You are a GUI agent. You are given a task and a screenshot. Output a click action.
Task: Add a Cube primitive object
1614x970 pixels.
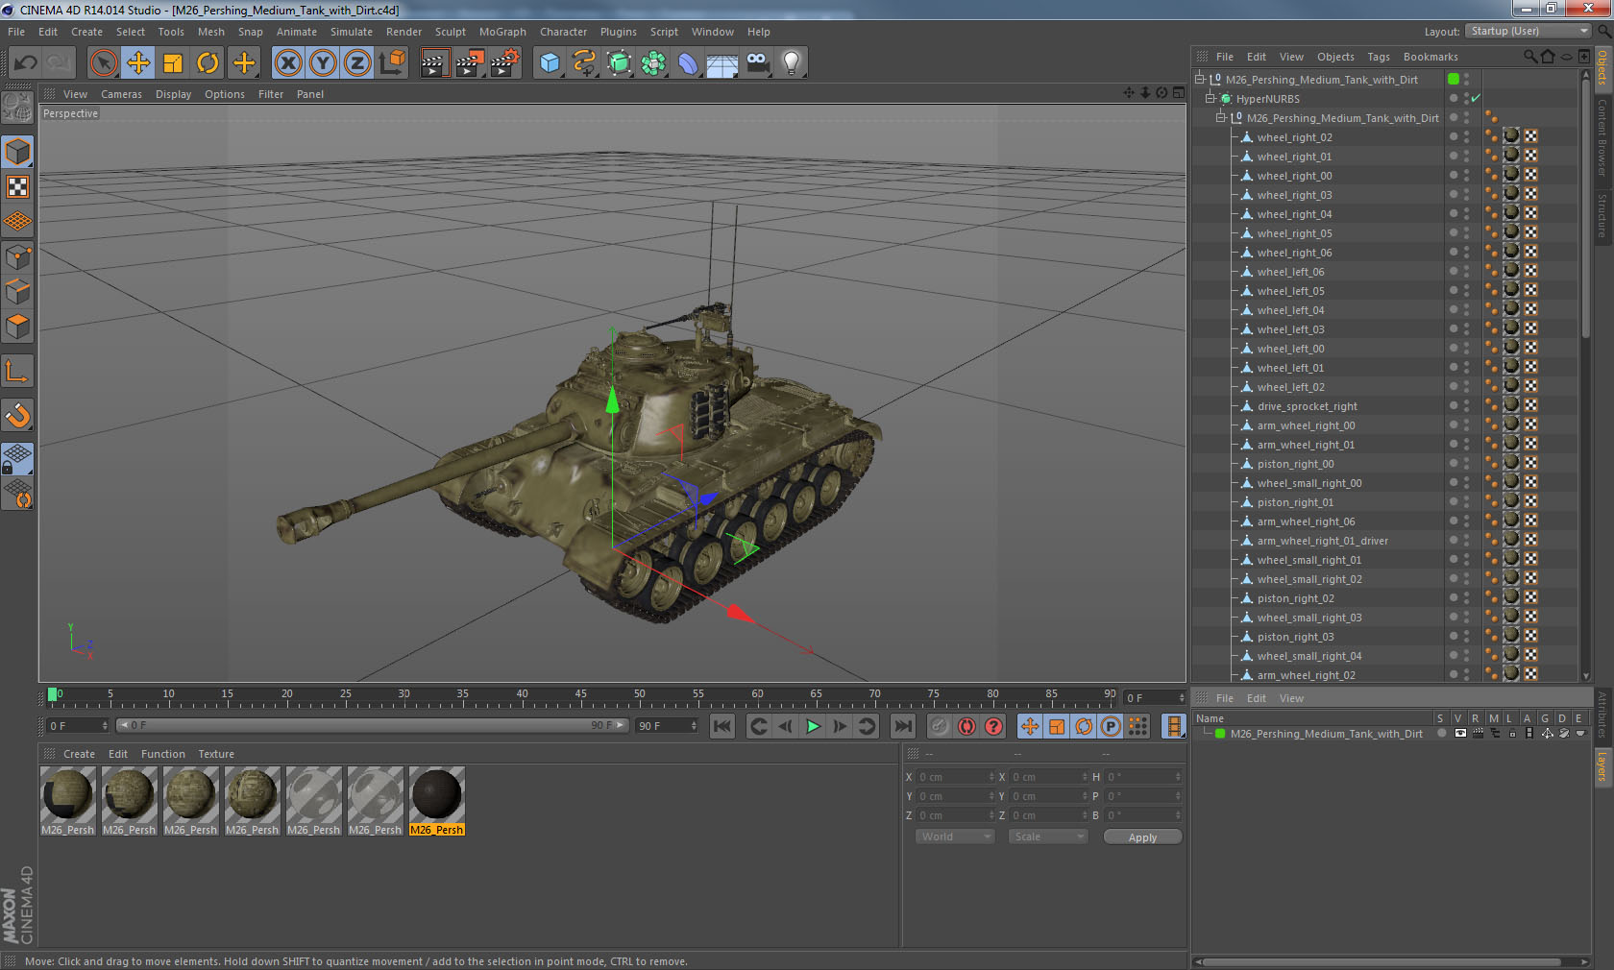550,63
